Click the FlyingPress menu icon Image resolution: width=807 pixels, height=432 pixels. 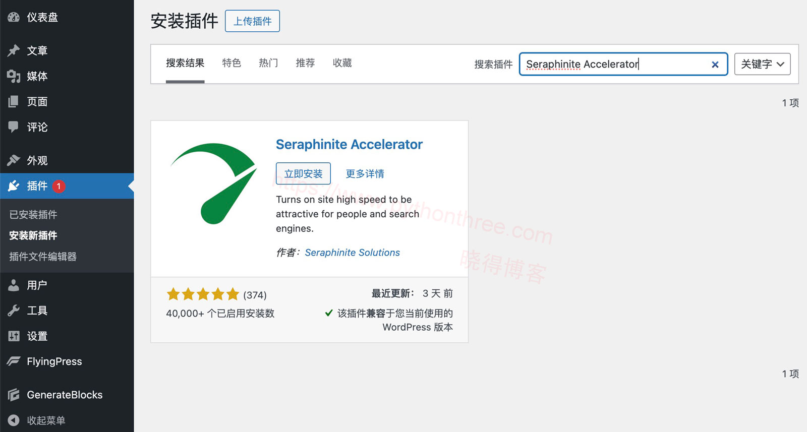[14, 361]
